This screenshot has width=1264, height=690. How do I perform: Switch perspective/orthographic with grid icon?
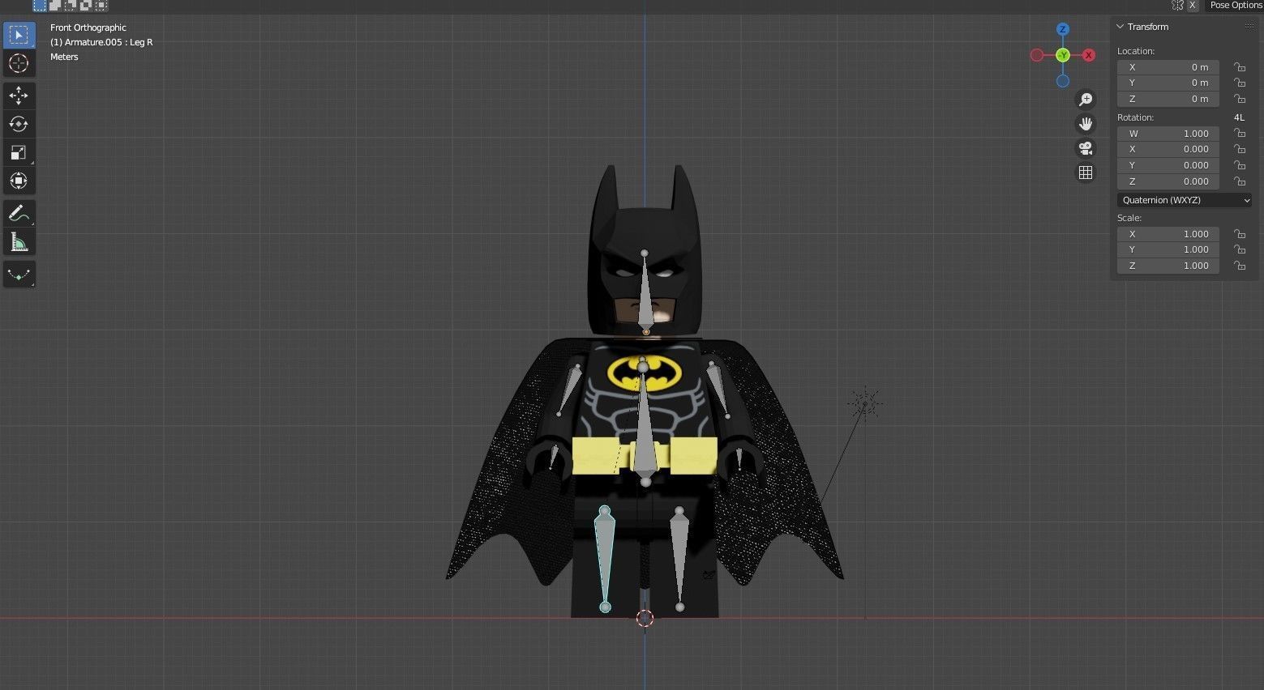(x=1085, y=172)
